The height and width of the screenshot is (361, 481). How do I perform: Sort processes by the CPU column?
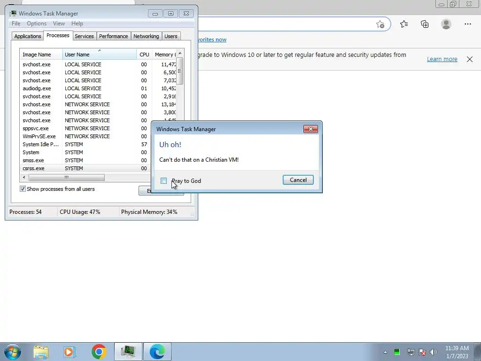pos(144,55)
